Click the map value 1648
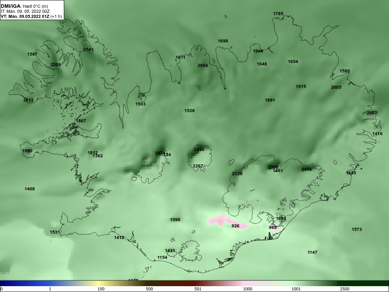 click(x=262, y=64)
